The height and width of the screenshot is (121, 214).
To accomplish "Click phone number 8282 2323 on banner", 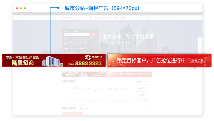I will click(x=88, y=64).
